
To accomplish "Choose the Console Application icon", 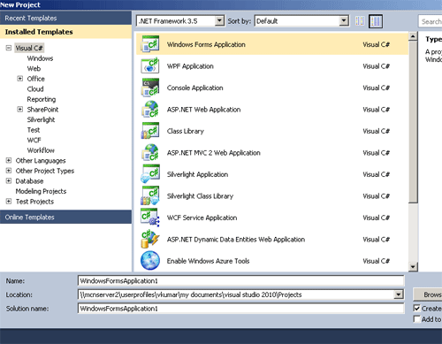I will point(150,88).
